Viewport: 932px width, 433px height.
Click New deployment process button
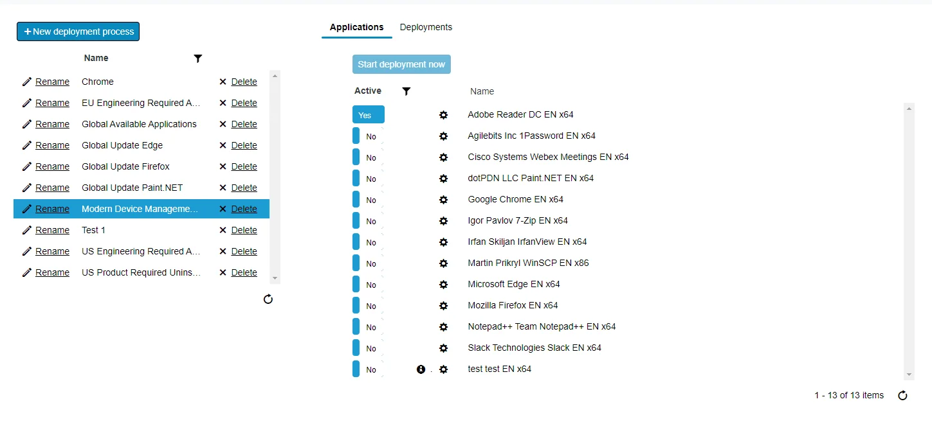(78, 31)
